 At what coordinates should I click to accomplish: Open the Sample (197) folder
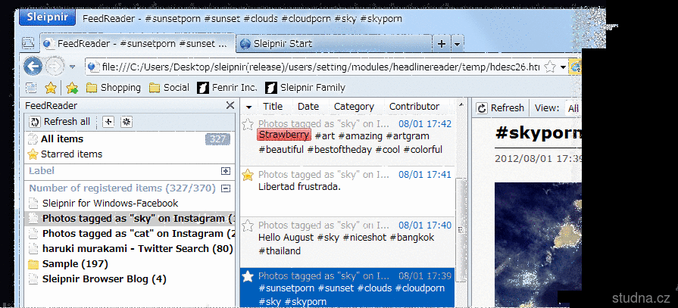click(130, 264)
